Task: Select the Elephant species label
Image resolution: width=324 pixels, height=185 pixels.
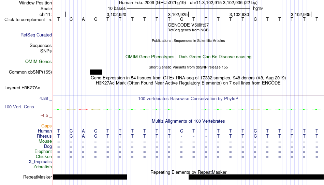Action: click(x=43, y=152)
